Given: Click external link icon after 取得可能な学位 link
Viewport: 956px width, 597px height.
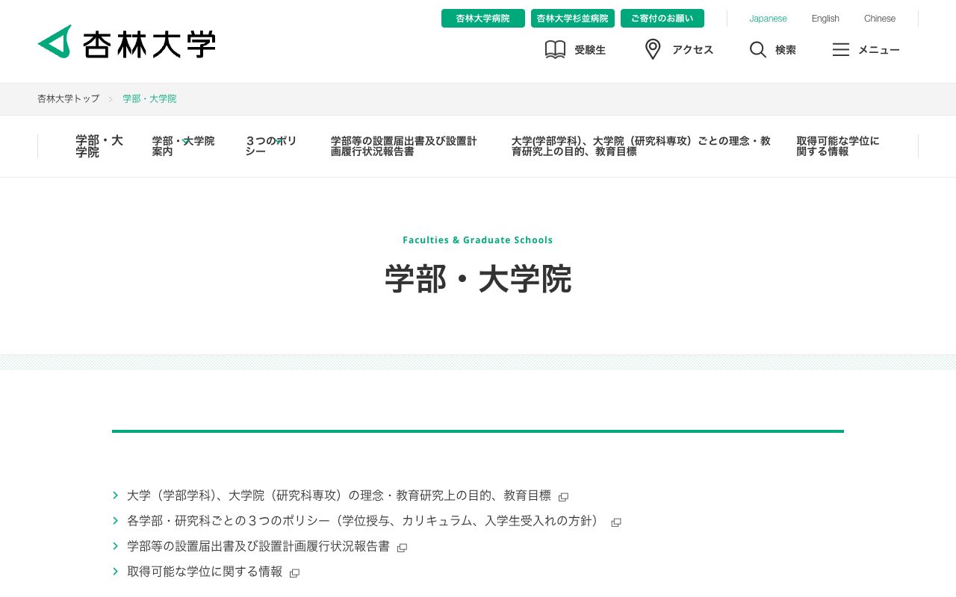Looking at the screenshot, I should tap(295, 573).
